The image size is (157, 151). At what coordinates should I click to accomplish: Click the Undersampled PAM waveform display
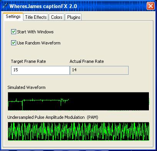[78, 131]
